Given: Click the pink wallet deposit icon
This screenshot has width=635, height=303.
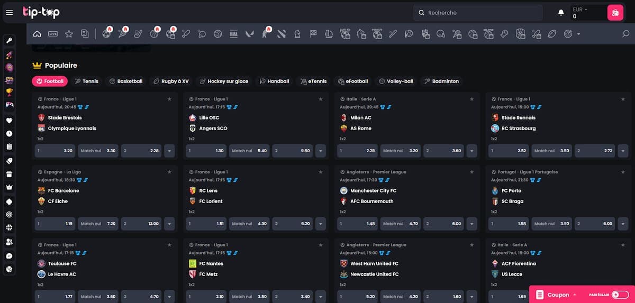Looking at the screenshot, I should coord(615,13).
